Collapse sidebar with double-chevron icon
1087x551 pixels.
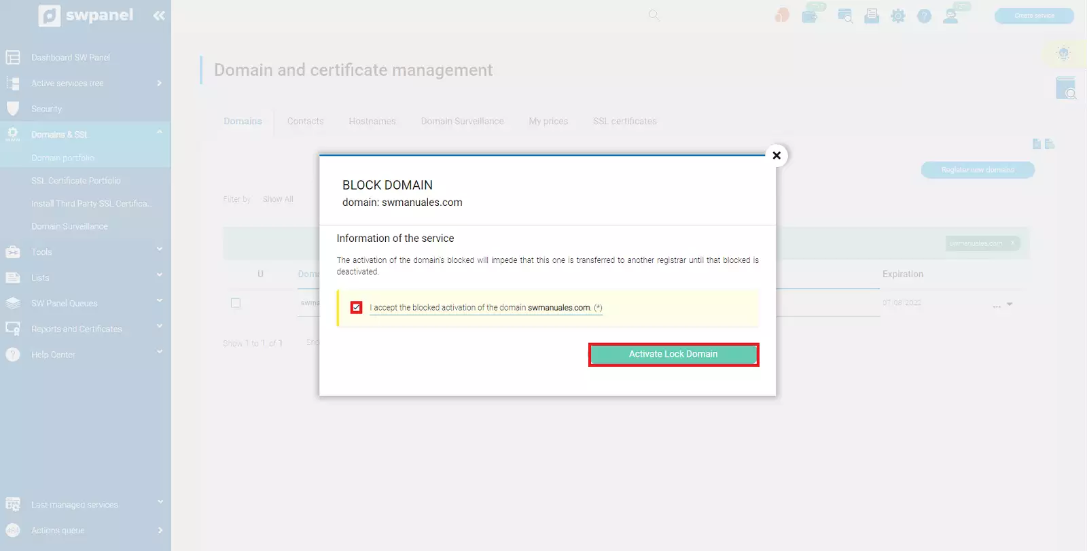coord(159,16)
